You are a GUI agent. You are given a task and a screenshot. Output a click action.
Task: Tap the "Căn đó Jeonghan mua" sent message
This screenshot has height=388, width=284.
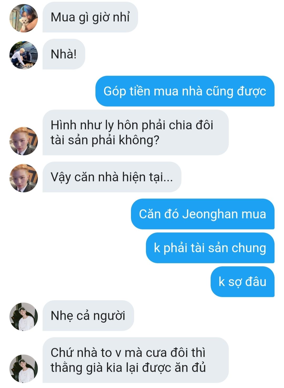point(203,214)
